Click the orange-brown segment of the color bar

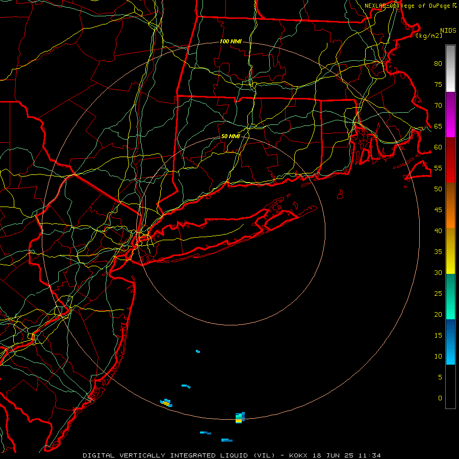450,205
